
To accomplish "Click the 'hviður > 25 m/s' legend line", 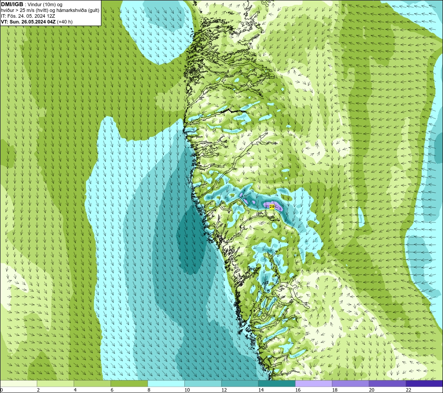I will 50,11.
